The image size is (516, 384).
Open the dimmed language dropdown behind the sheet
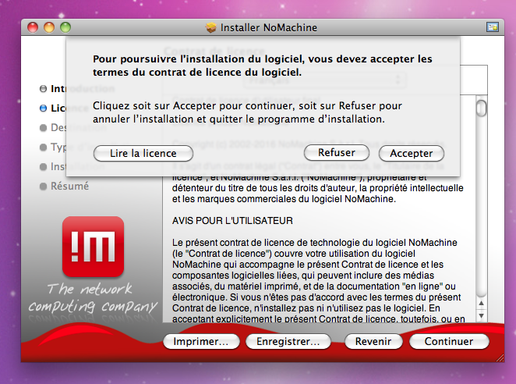pos(325,80)
